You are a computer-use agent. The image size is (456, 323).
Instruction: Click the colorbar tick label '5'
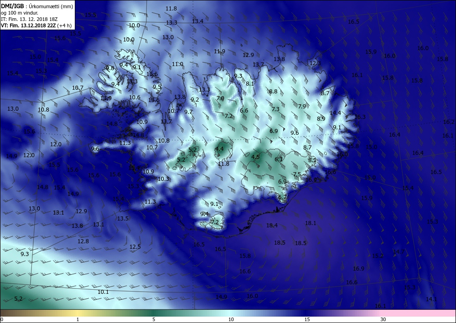(154, 320)
